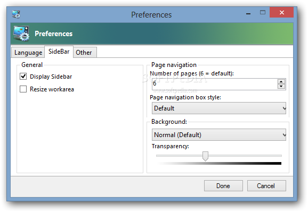The height and width of the screenshot is (212, 308).
Task: Minimize the Preferences window
Action: pos(248,13)
